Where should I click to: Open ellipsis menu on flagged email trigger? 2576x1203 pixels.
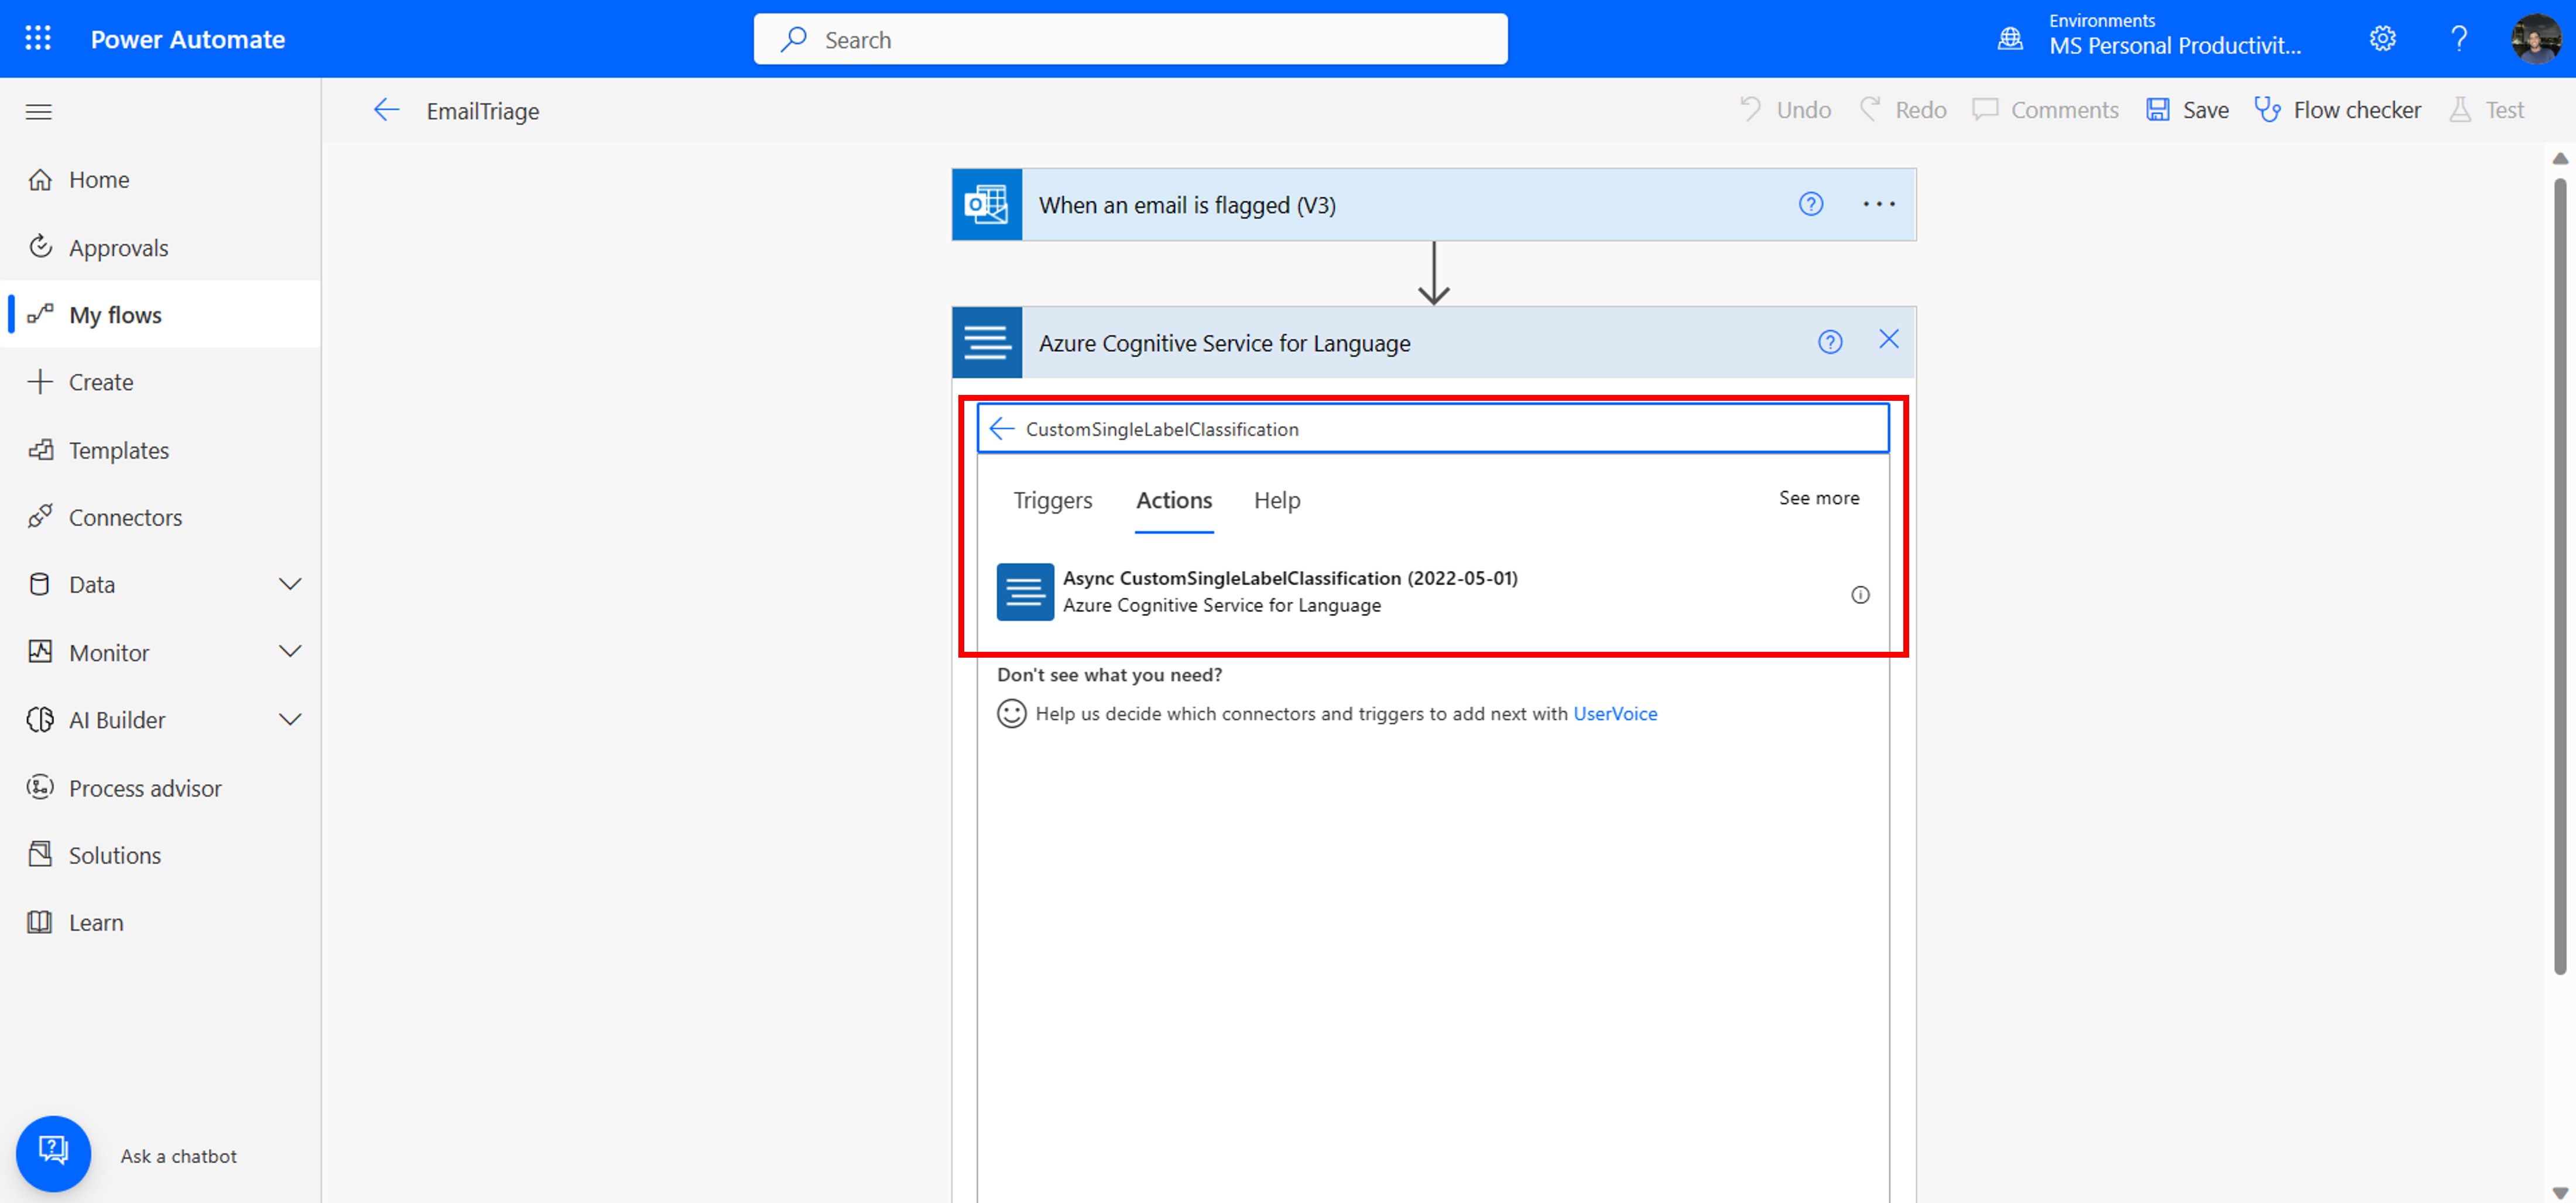click(1878, 204)
